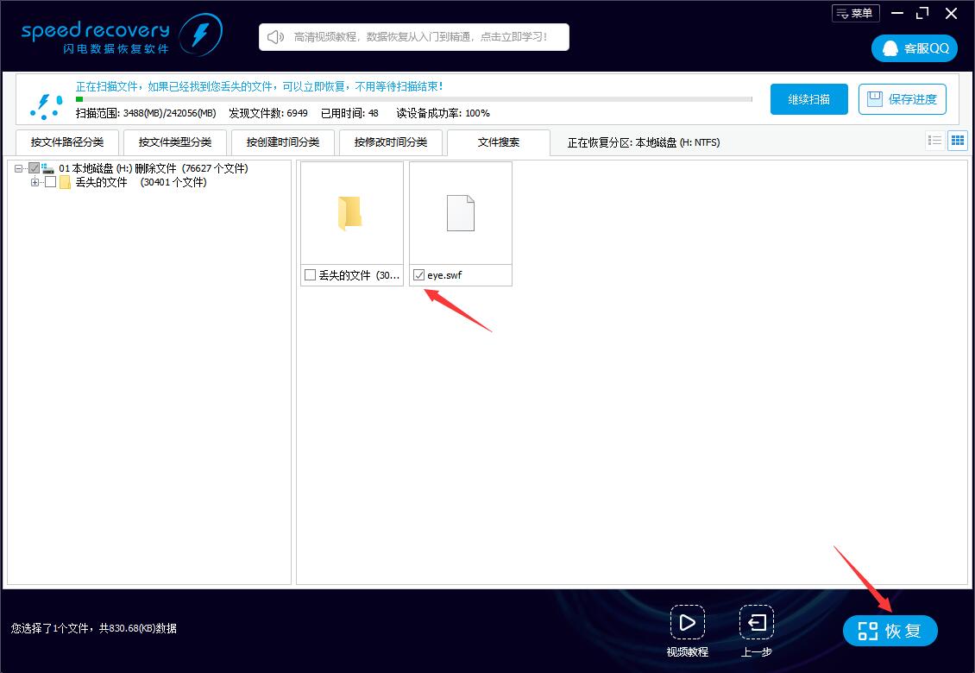Image resolution: width=975 pixels, height=673 pixels.
Task: Open the 文件搜索 tab
Action: pyautogui.click(x=498, y=142)
